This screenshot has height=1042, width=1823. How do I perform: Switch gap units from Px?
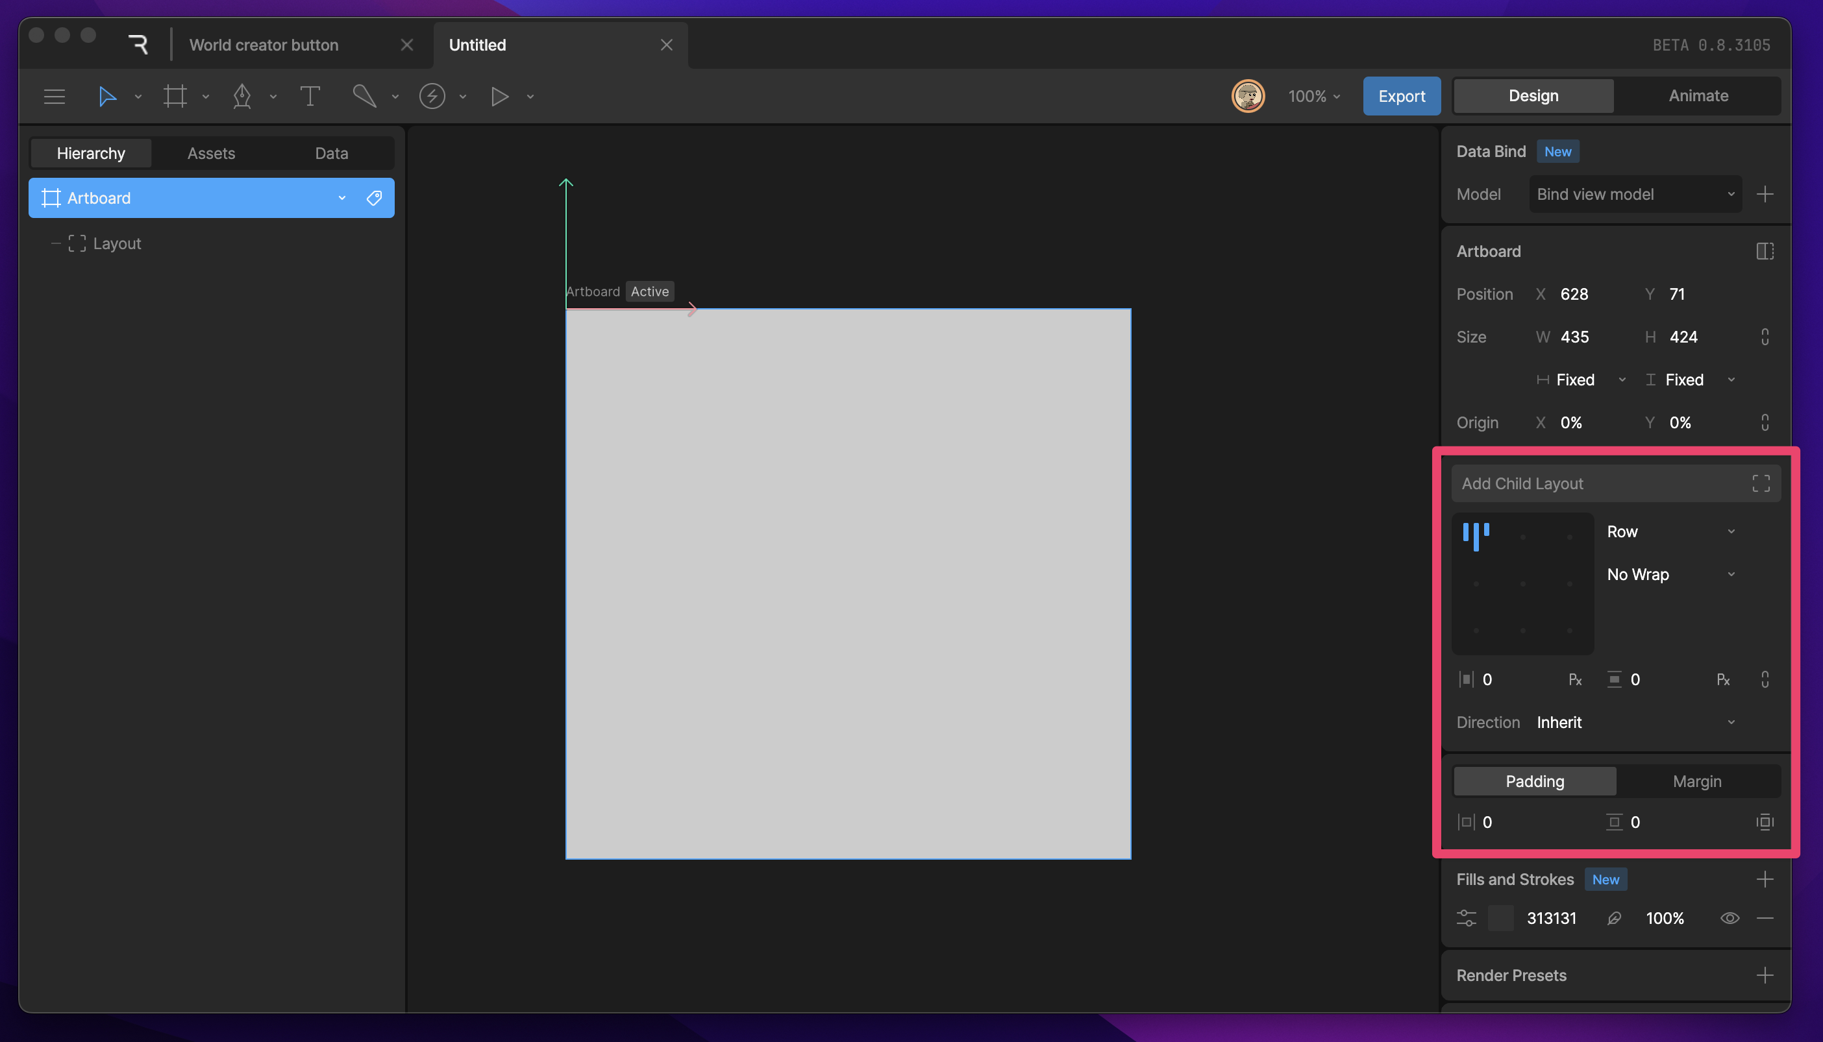(1574, 679)
